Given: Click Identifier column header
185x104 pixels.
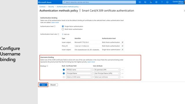Looking at the screenshot, I should pyautogui.click(x=78, y=38).
